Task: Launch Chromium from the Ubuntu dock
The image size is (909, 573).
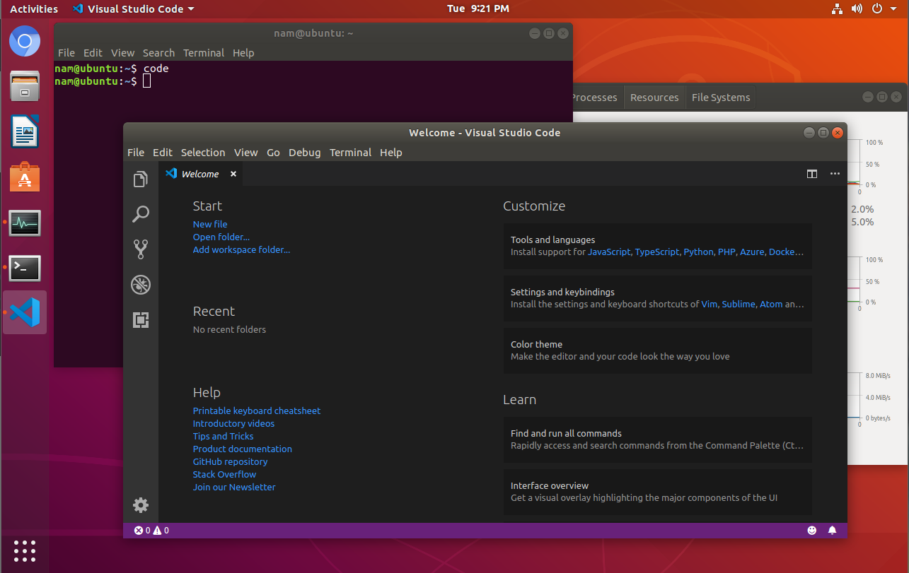Action: 25,41
